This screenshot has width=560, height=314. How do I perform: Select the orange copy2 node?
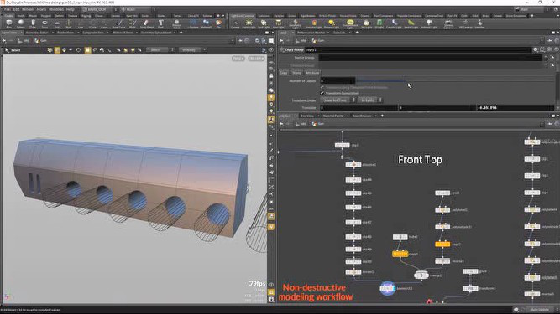(x=442, y=244)
